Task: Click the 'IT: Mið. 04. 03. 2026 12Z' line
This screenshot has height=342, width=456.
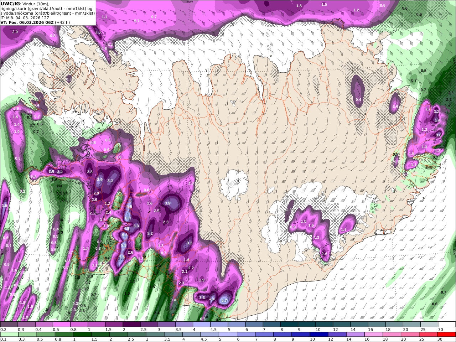Action: 25,17
